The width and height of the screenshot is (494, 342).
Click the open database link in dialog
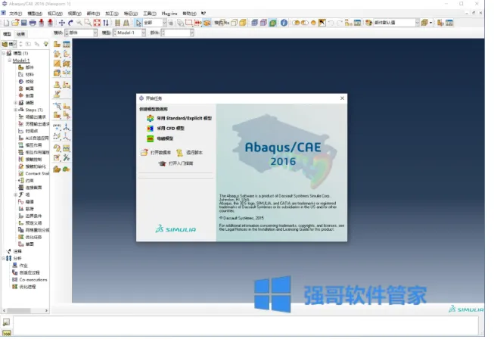tap(156, 153)
